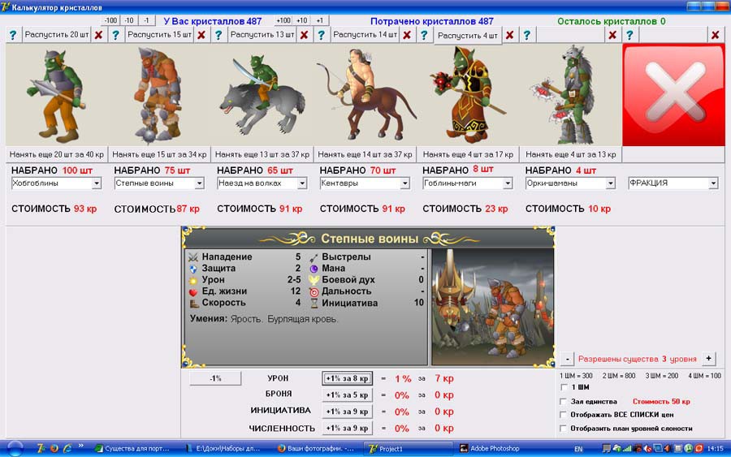Hire 15 more for 34 кр
This screenshot has height=457, width=731.
(159, 154)
